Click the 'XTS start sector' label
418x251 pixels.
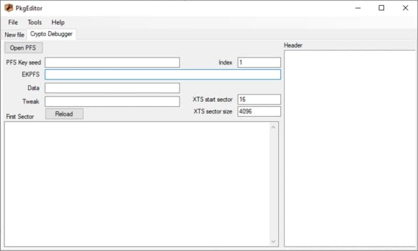pyautogui.click(x=212, y=100)
